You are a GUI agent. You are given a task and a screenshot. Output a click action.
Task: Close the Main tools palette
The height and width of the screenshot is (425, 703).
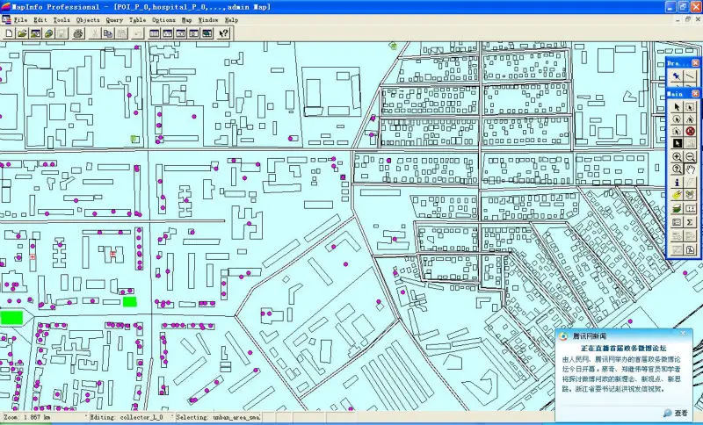[x=695, y=93]
